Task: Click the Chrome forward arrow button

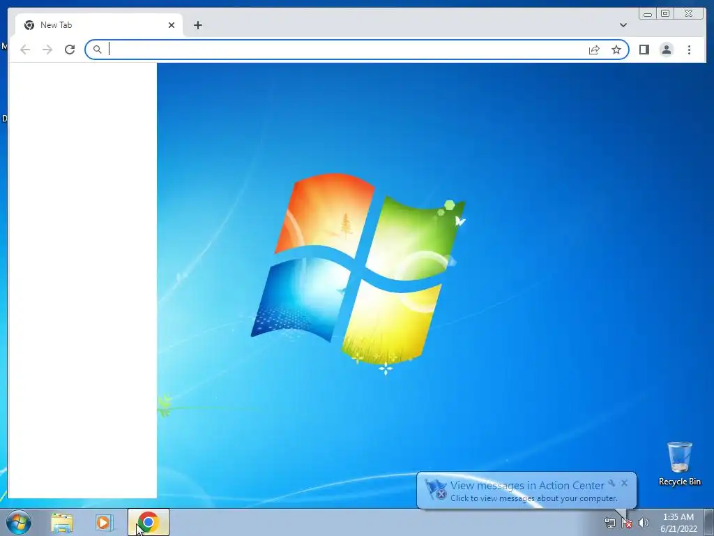Action: pyautogui.click(x=47, y=50)
